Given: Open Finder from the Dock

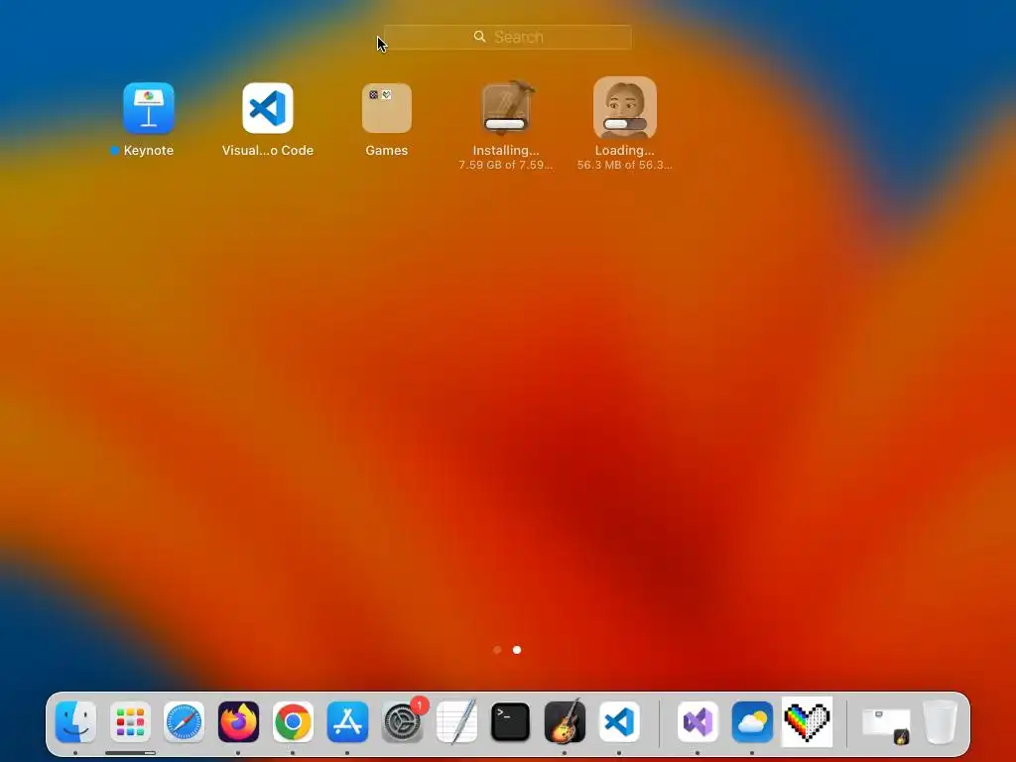Looking at the screenshot, I should coord(75,722).
